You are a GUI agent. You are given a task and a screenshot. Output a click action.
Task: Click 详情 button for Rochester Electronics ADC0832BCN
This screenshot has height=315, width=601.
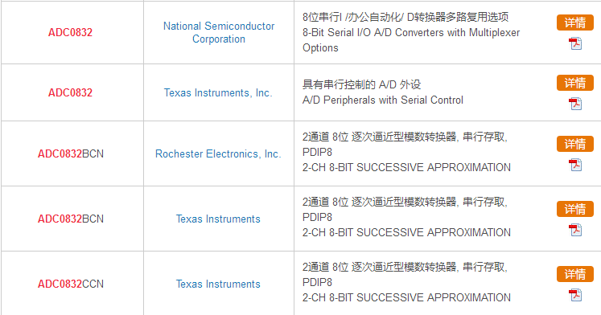[575, 144]
